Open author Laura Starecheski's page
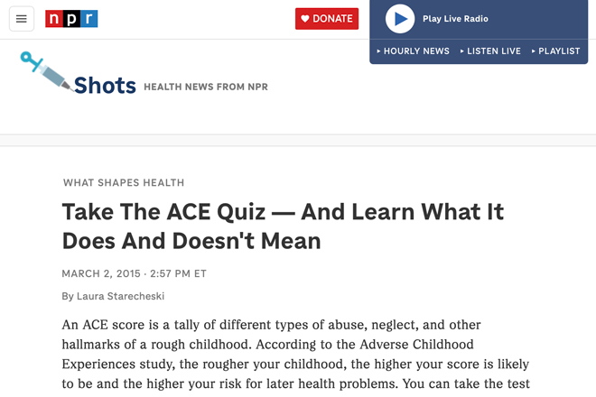The width and height of the screenshot is (596, 397). tap(120, 296)
